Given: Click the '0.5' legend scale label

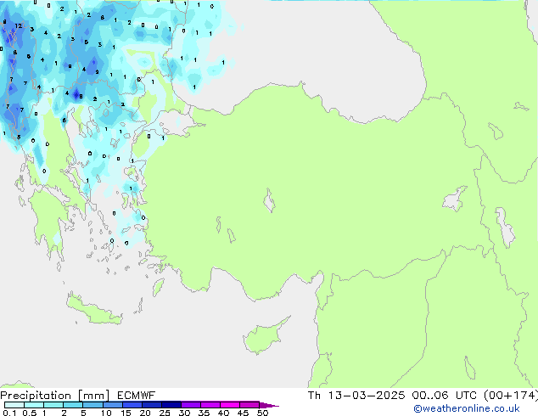Looking at the screenshot, I should [x=30, y=413].
